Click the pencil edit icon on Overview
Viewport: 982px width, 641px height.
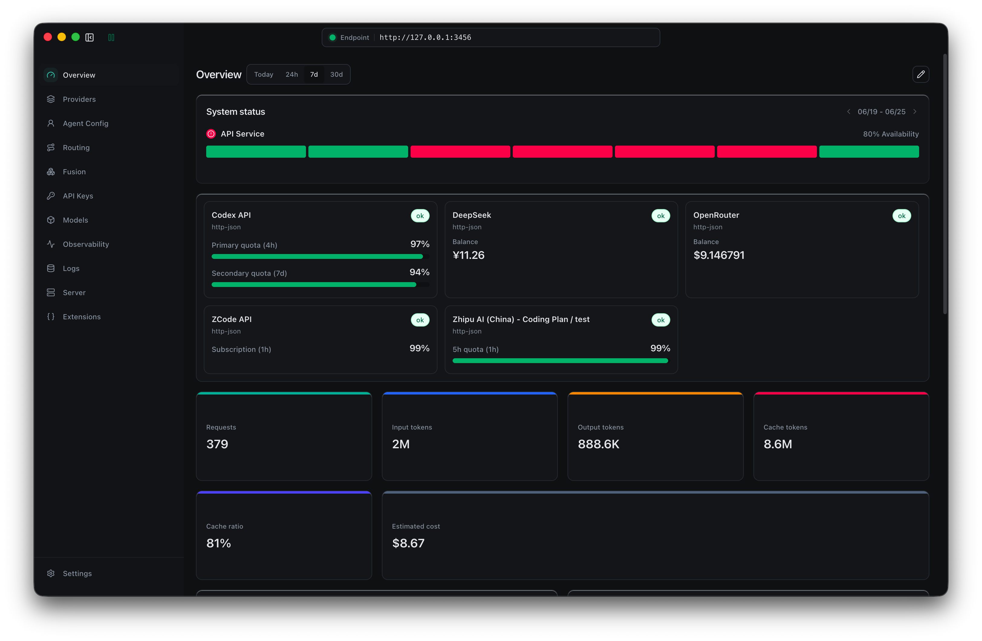click(x=921, y=74)
